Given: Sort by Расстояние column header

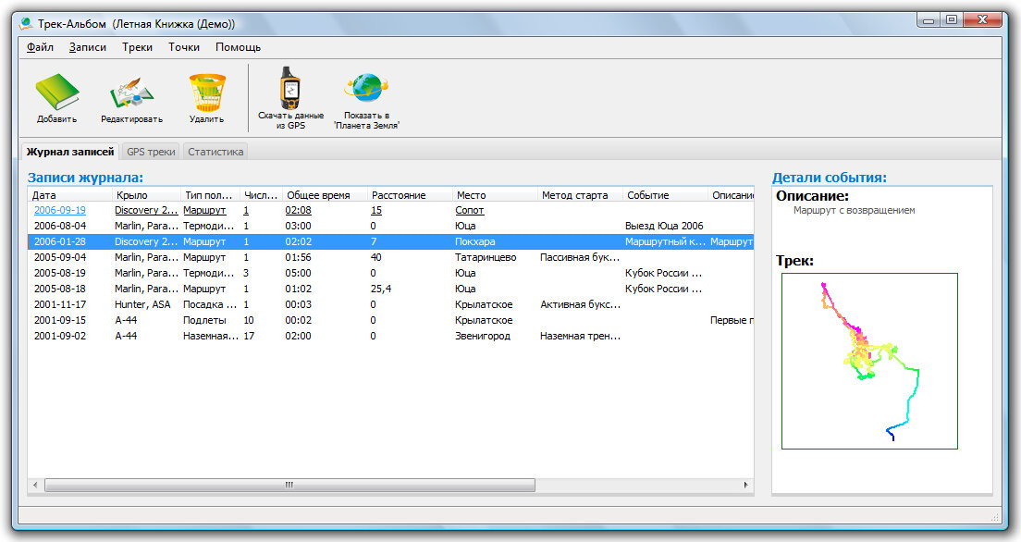Looking at the screenshot, I should [409, 195].
